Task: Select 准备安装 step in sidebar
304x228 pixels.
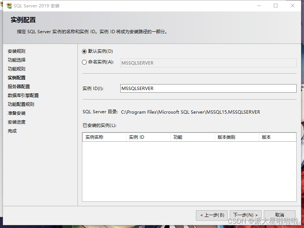Action: (x=17, y=113)
